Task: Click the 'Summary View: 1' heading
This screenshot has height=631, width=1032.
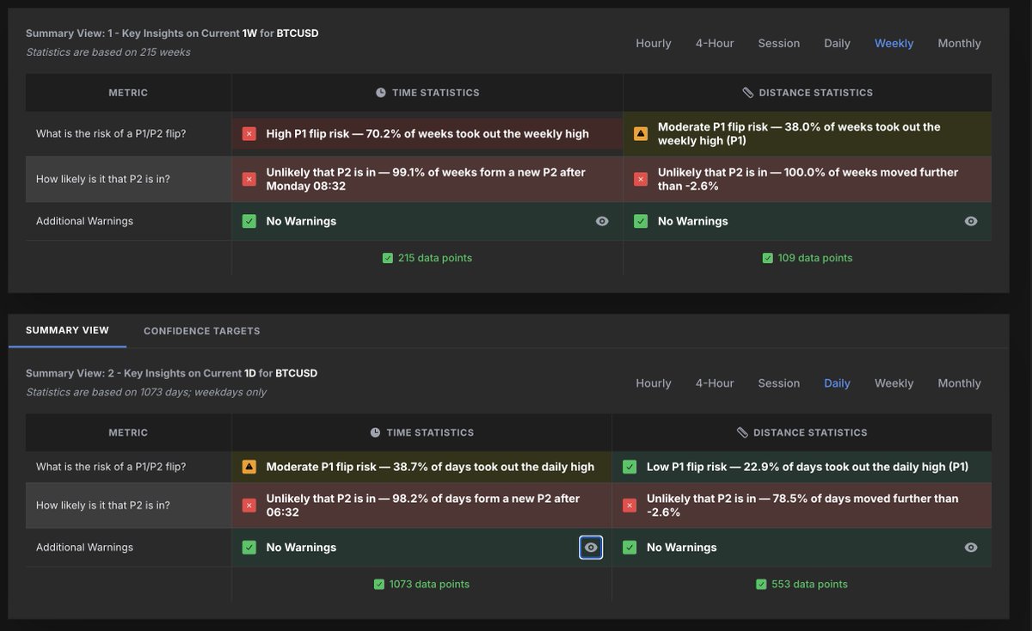Action: tap(172, 34)
